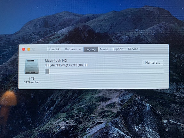This screenshot has width=184, height=138.
Task: Click the grayed-out zoom window button
Action: (34, 49)
